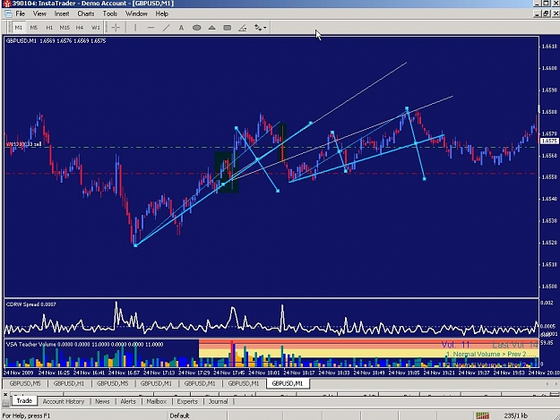Click the 235/1 kb traffic indicator

[516, 416]
